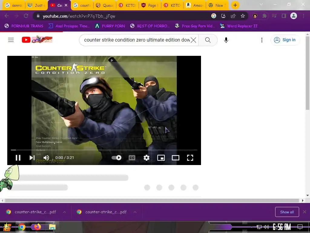Open a new tab with plus
Viewport: 310px width, 233px height.
235,5
